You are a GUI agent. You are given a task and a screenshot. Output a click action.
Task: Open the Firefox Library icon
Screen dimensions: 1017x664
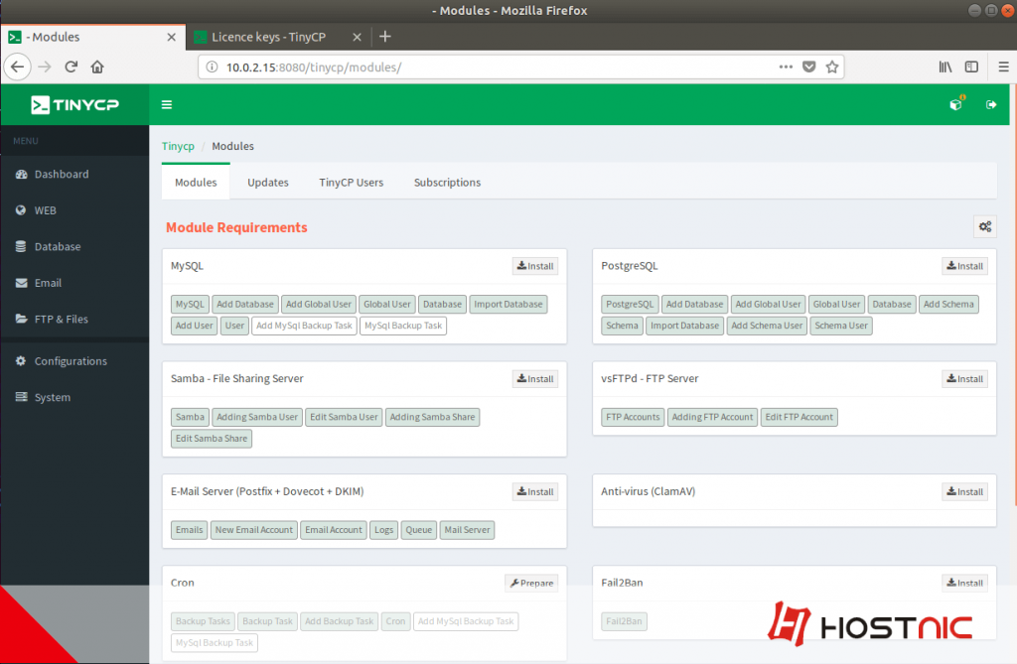coord(945,66)
